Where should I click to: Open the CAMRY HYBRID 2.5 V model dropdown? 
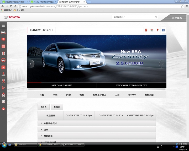point(110,115)
